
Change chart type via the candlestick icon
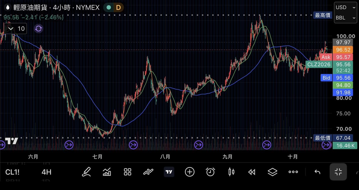pyautogui.click(x=231, y=172)
